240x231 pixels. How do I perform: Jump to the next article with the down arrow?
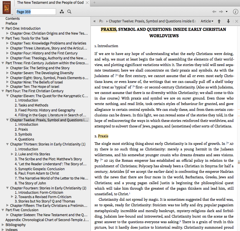tap(228, 21)
